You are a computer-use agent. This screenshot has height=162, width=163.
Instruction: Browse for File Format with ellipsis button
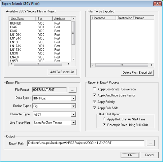(72, 90)
